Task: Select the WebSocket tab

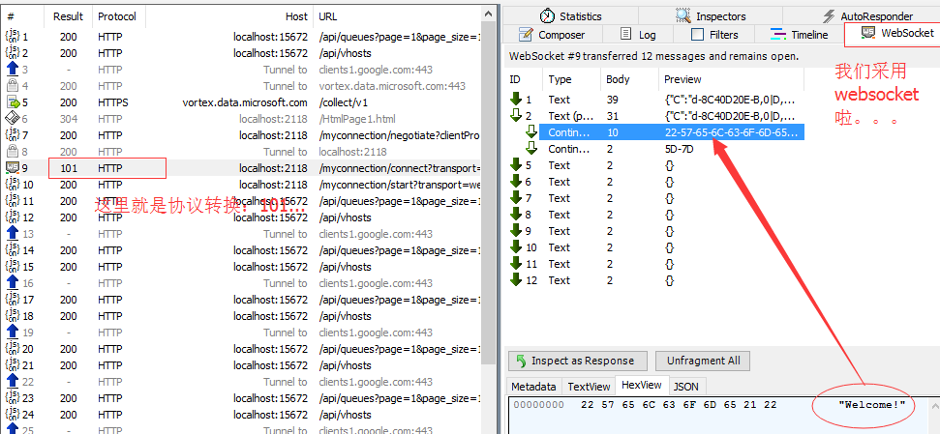Action: click(897, 34)
